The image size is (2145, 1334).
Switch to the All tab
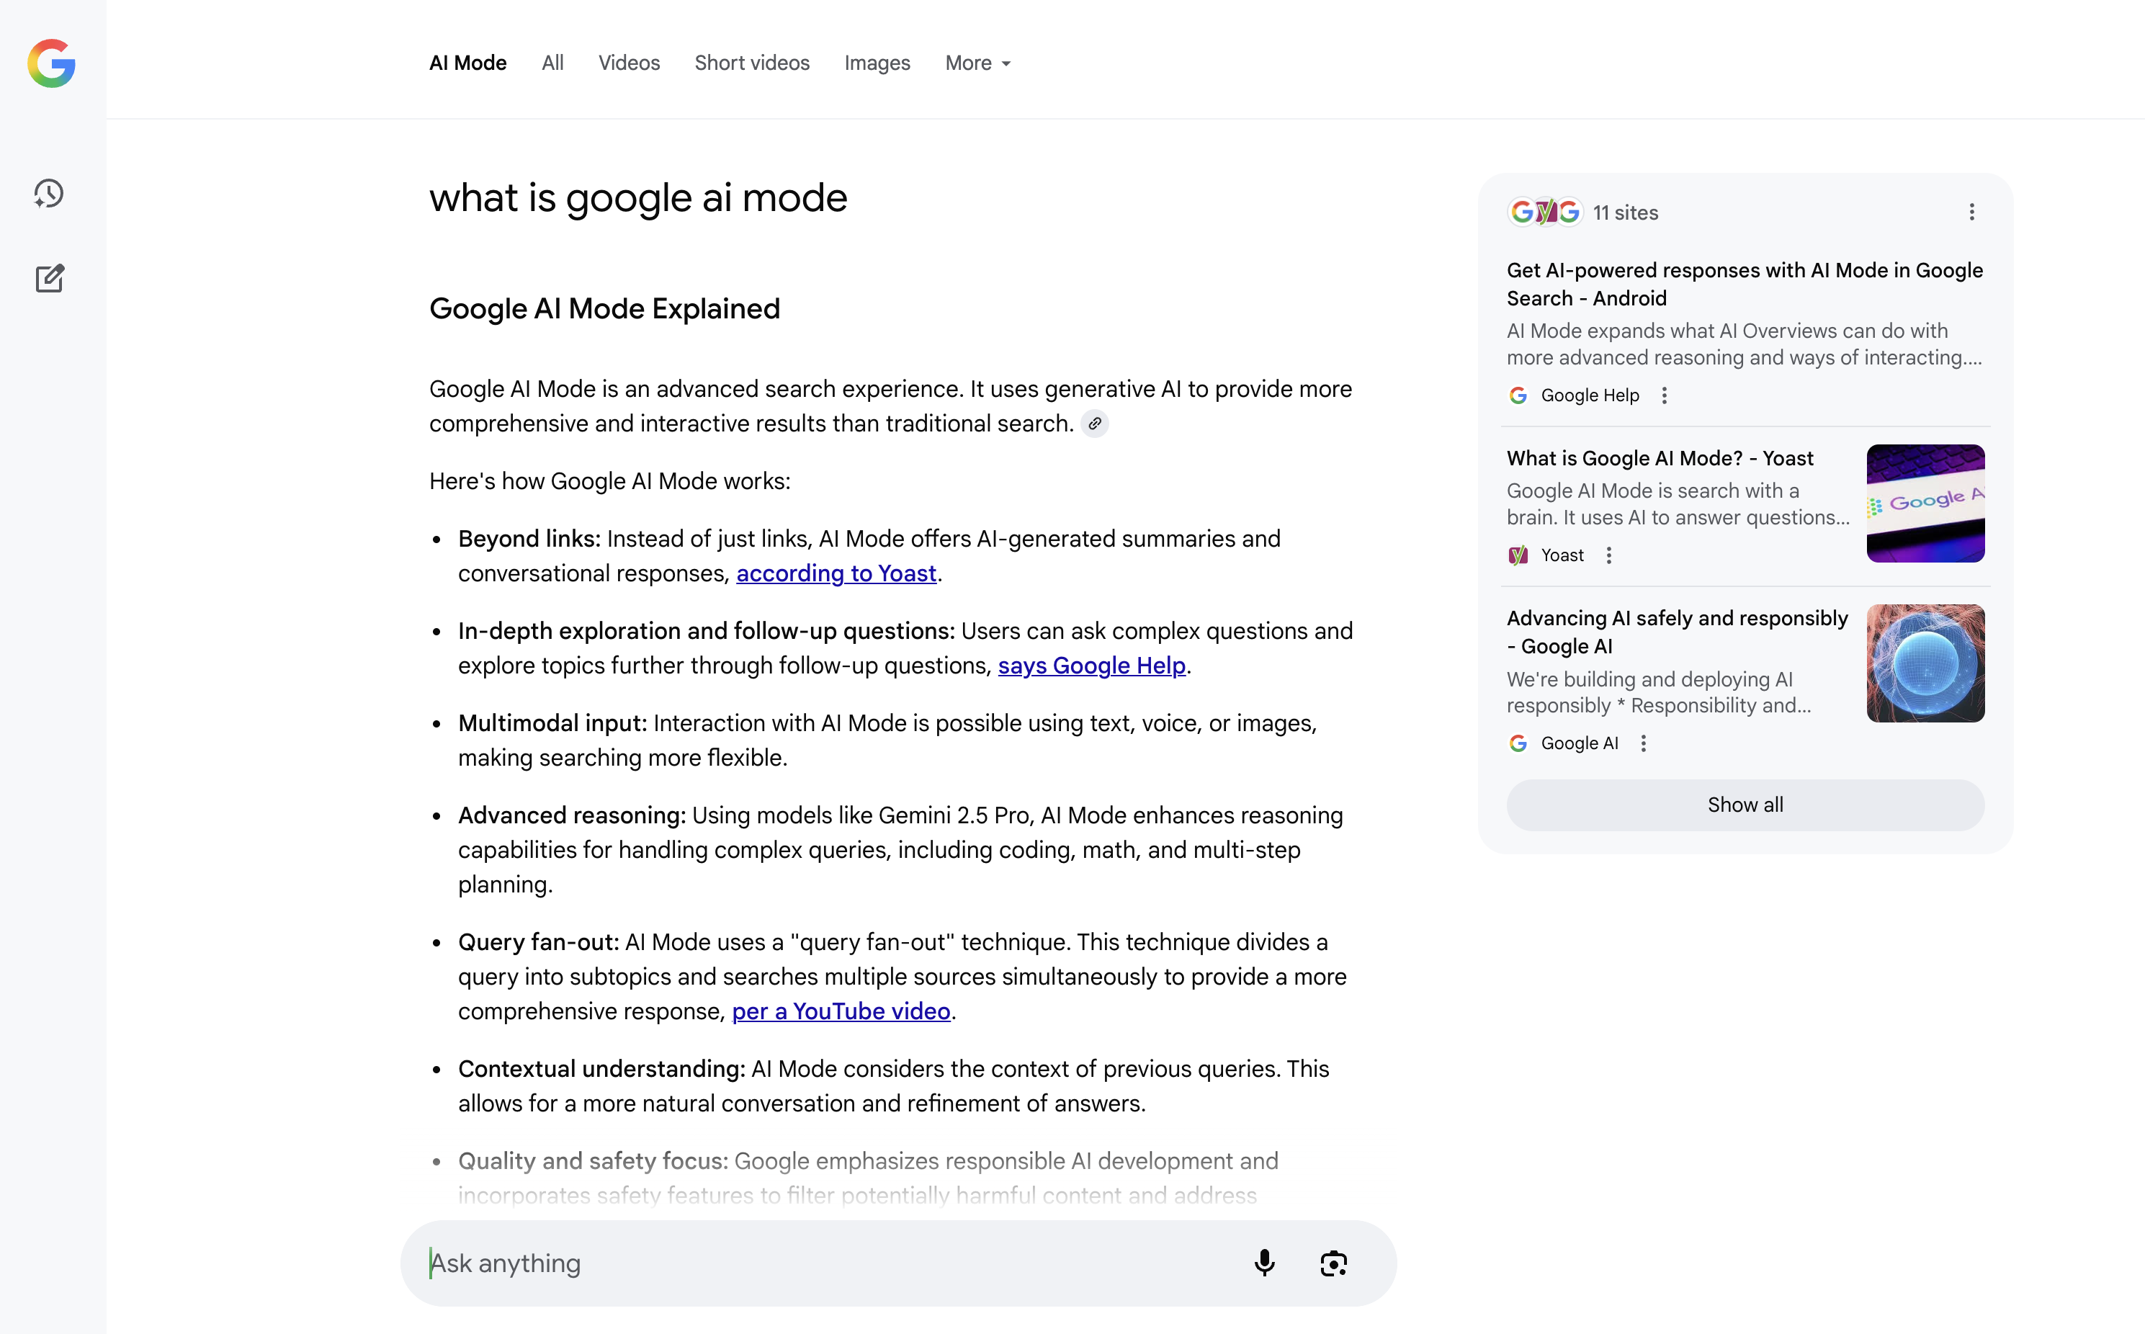(x=552, y=63)
